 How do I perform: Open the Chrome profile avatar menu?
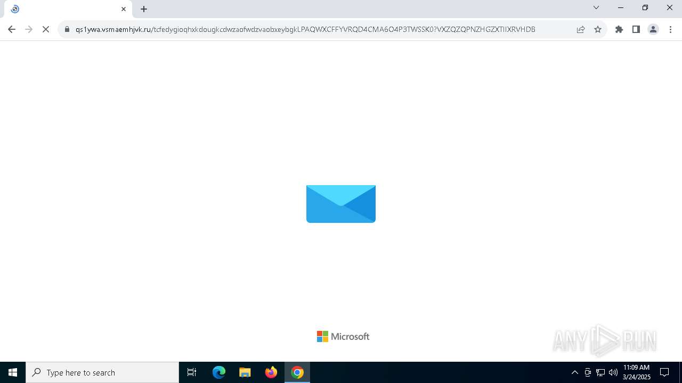click(x=653, y=29)
